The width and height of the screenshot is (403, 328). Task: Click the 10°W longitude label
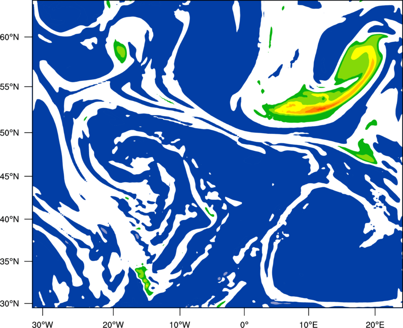point(180,324)
